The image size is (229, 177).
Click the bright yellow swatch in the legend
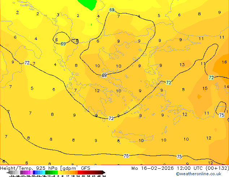pos(59,172)
